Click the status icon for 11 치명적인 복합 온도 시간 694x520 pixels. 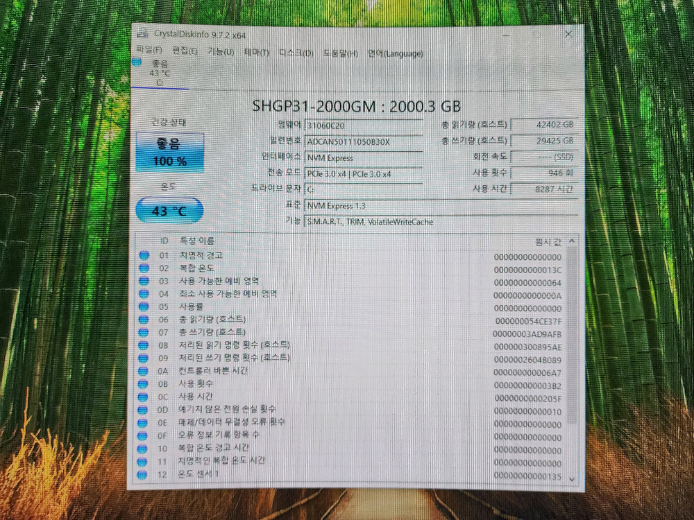[142, 462]
